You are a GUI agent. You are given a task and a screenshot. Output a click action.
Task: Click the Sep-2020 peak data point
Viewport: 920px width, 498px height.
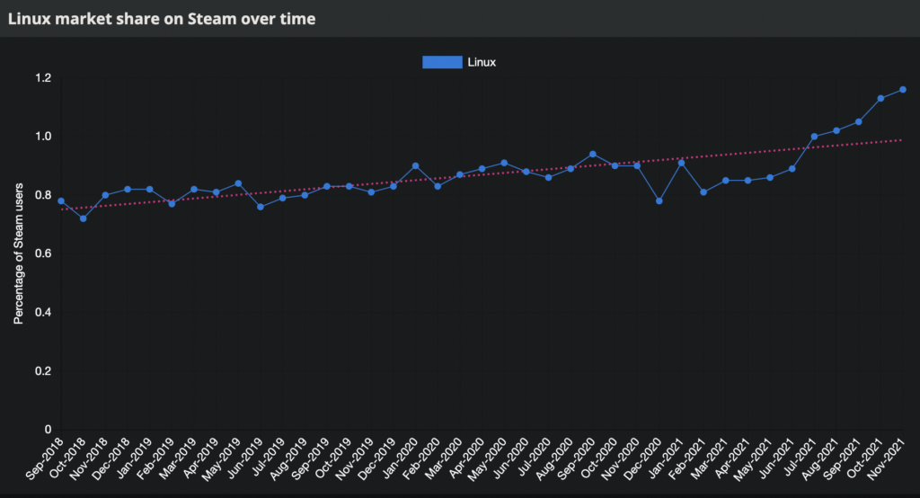click(x=593, y=155)
